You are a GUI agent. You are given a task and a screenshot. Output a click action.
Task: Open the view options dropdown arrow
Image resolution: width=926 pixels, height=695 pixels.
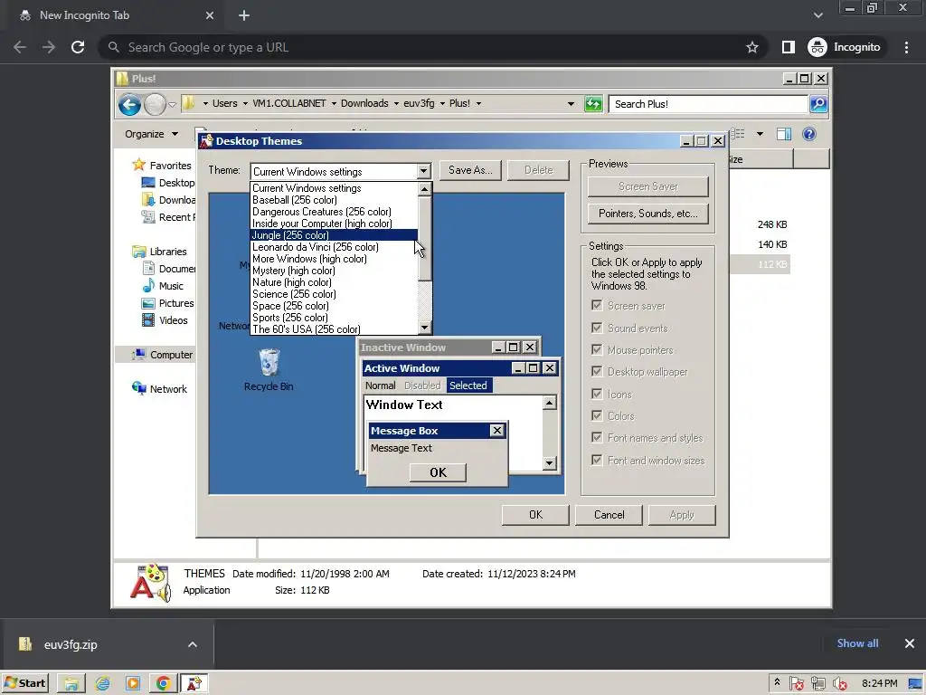tap(760, 134)
